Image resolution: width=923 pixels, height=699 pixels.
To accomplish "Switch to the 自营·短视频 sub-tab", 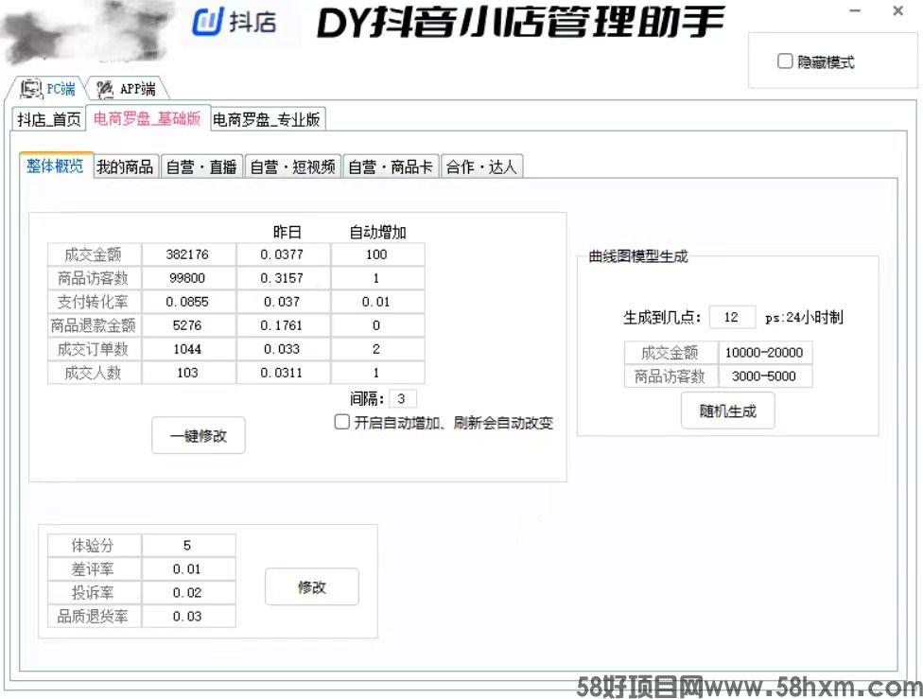I will (x=292, y=167).
